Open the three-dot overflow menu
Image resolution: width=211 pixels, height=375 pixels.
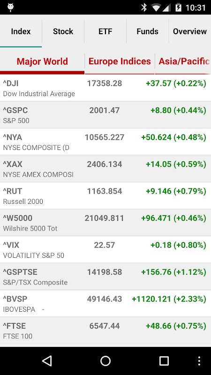tap(199, 361)
